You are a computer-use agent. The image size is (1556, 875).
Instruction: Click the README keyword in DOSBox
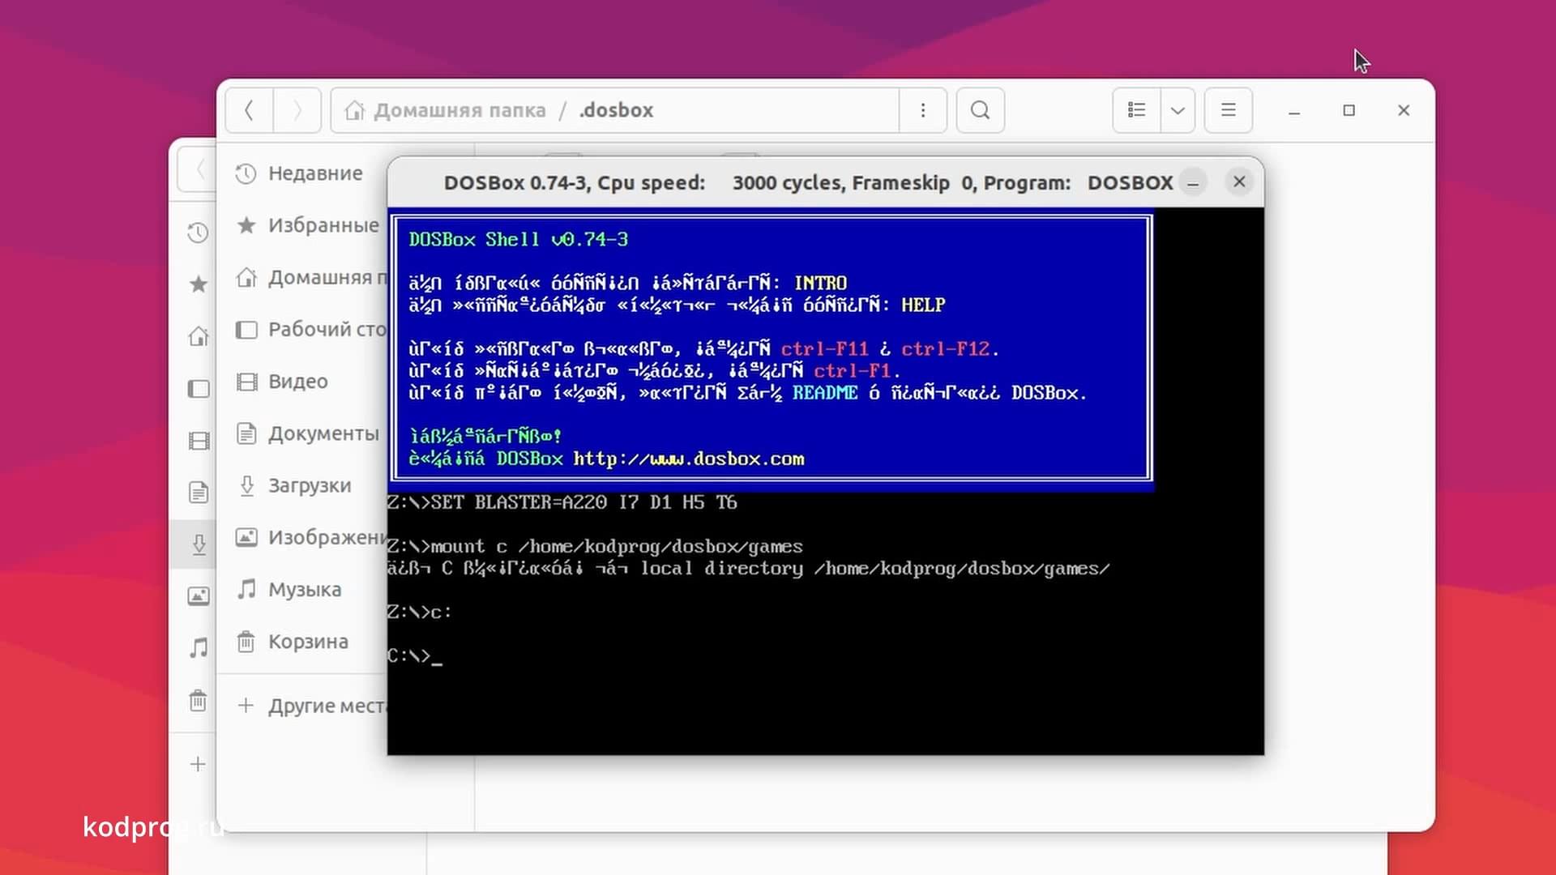[x=825, y=393]
